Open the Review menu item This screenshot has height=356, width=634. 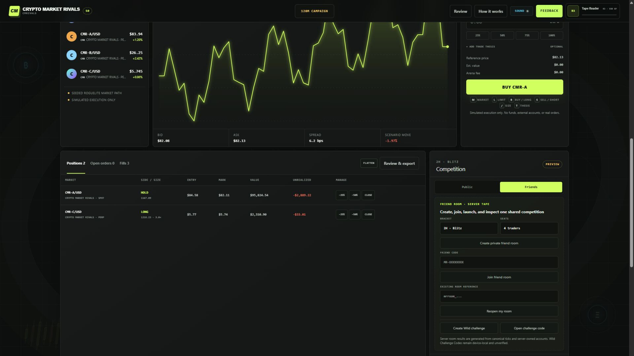tap(460, 11)
